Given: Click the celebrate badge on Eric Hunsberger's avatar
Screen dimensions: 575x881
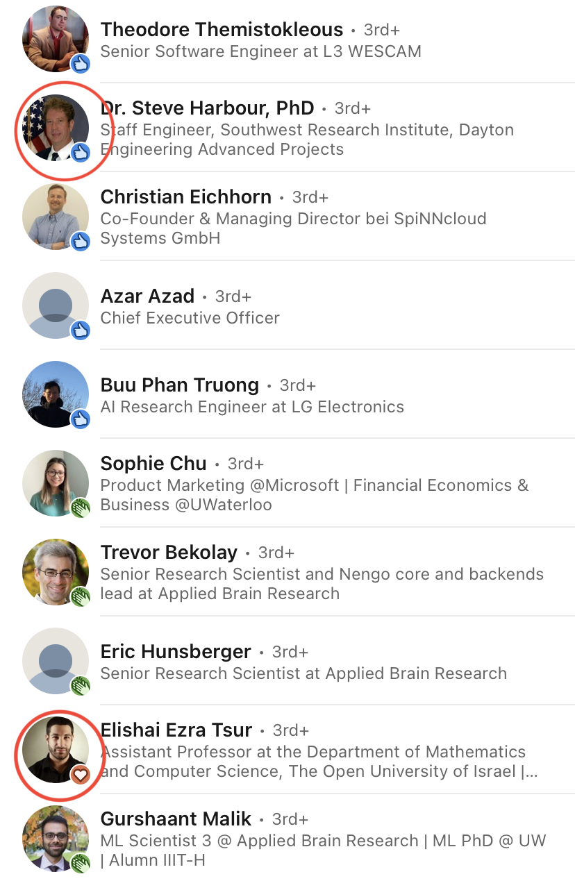Looking at the screenshot, I should coord(81,685).
